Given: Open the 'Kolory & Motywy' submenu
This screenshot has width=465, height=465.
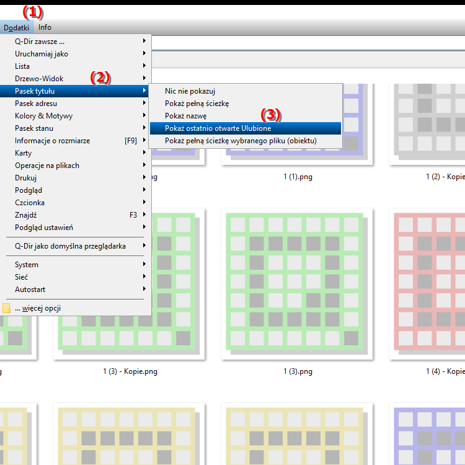Looking at the screenshot, I should [76, 116].
